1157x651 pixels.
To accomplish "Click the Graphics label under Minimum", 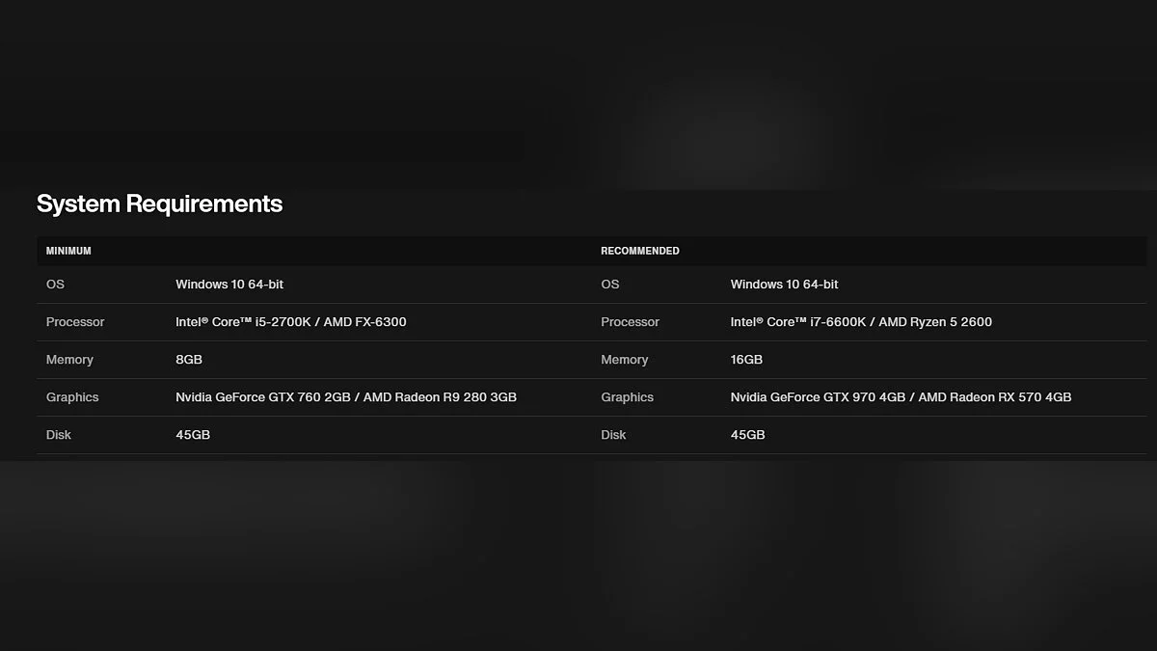I will pos(72,397).
